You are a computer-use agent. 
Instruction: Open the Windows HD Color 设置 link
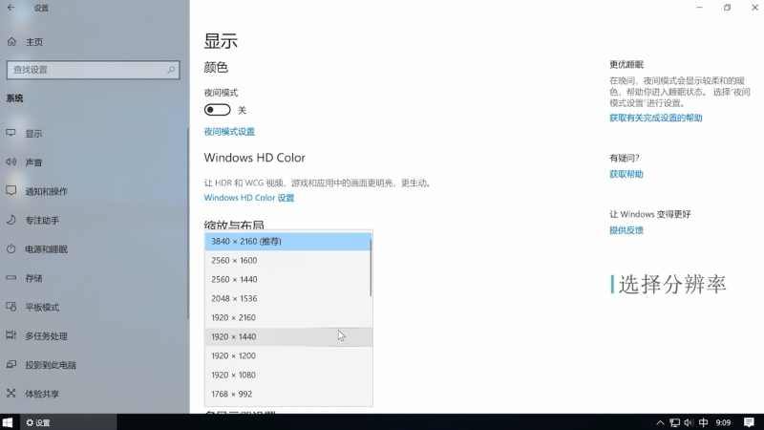[249, 198]
